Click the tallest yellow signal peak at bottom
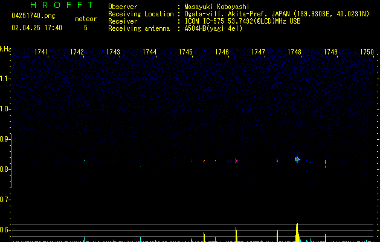 click(x=297, y=232)
